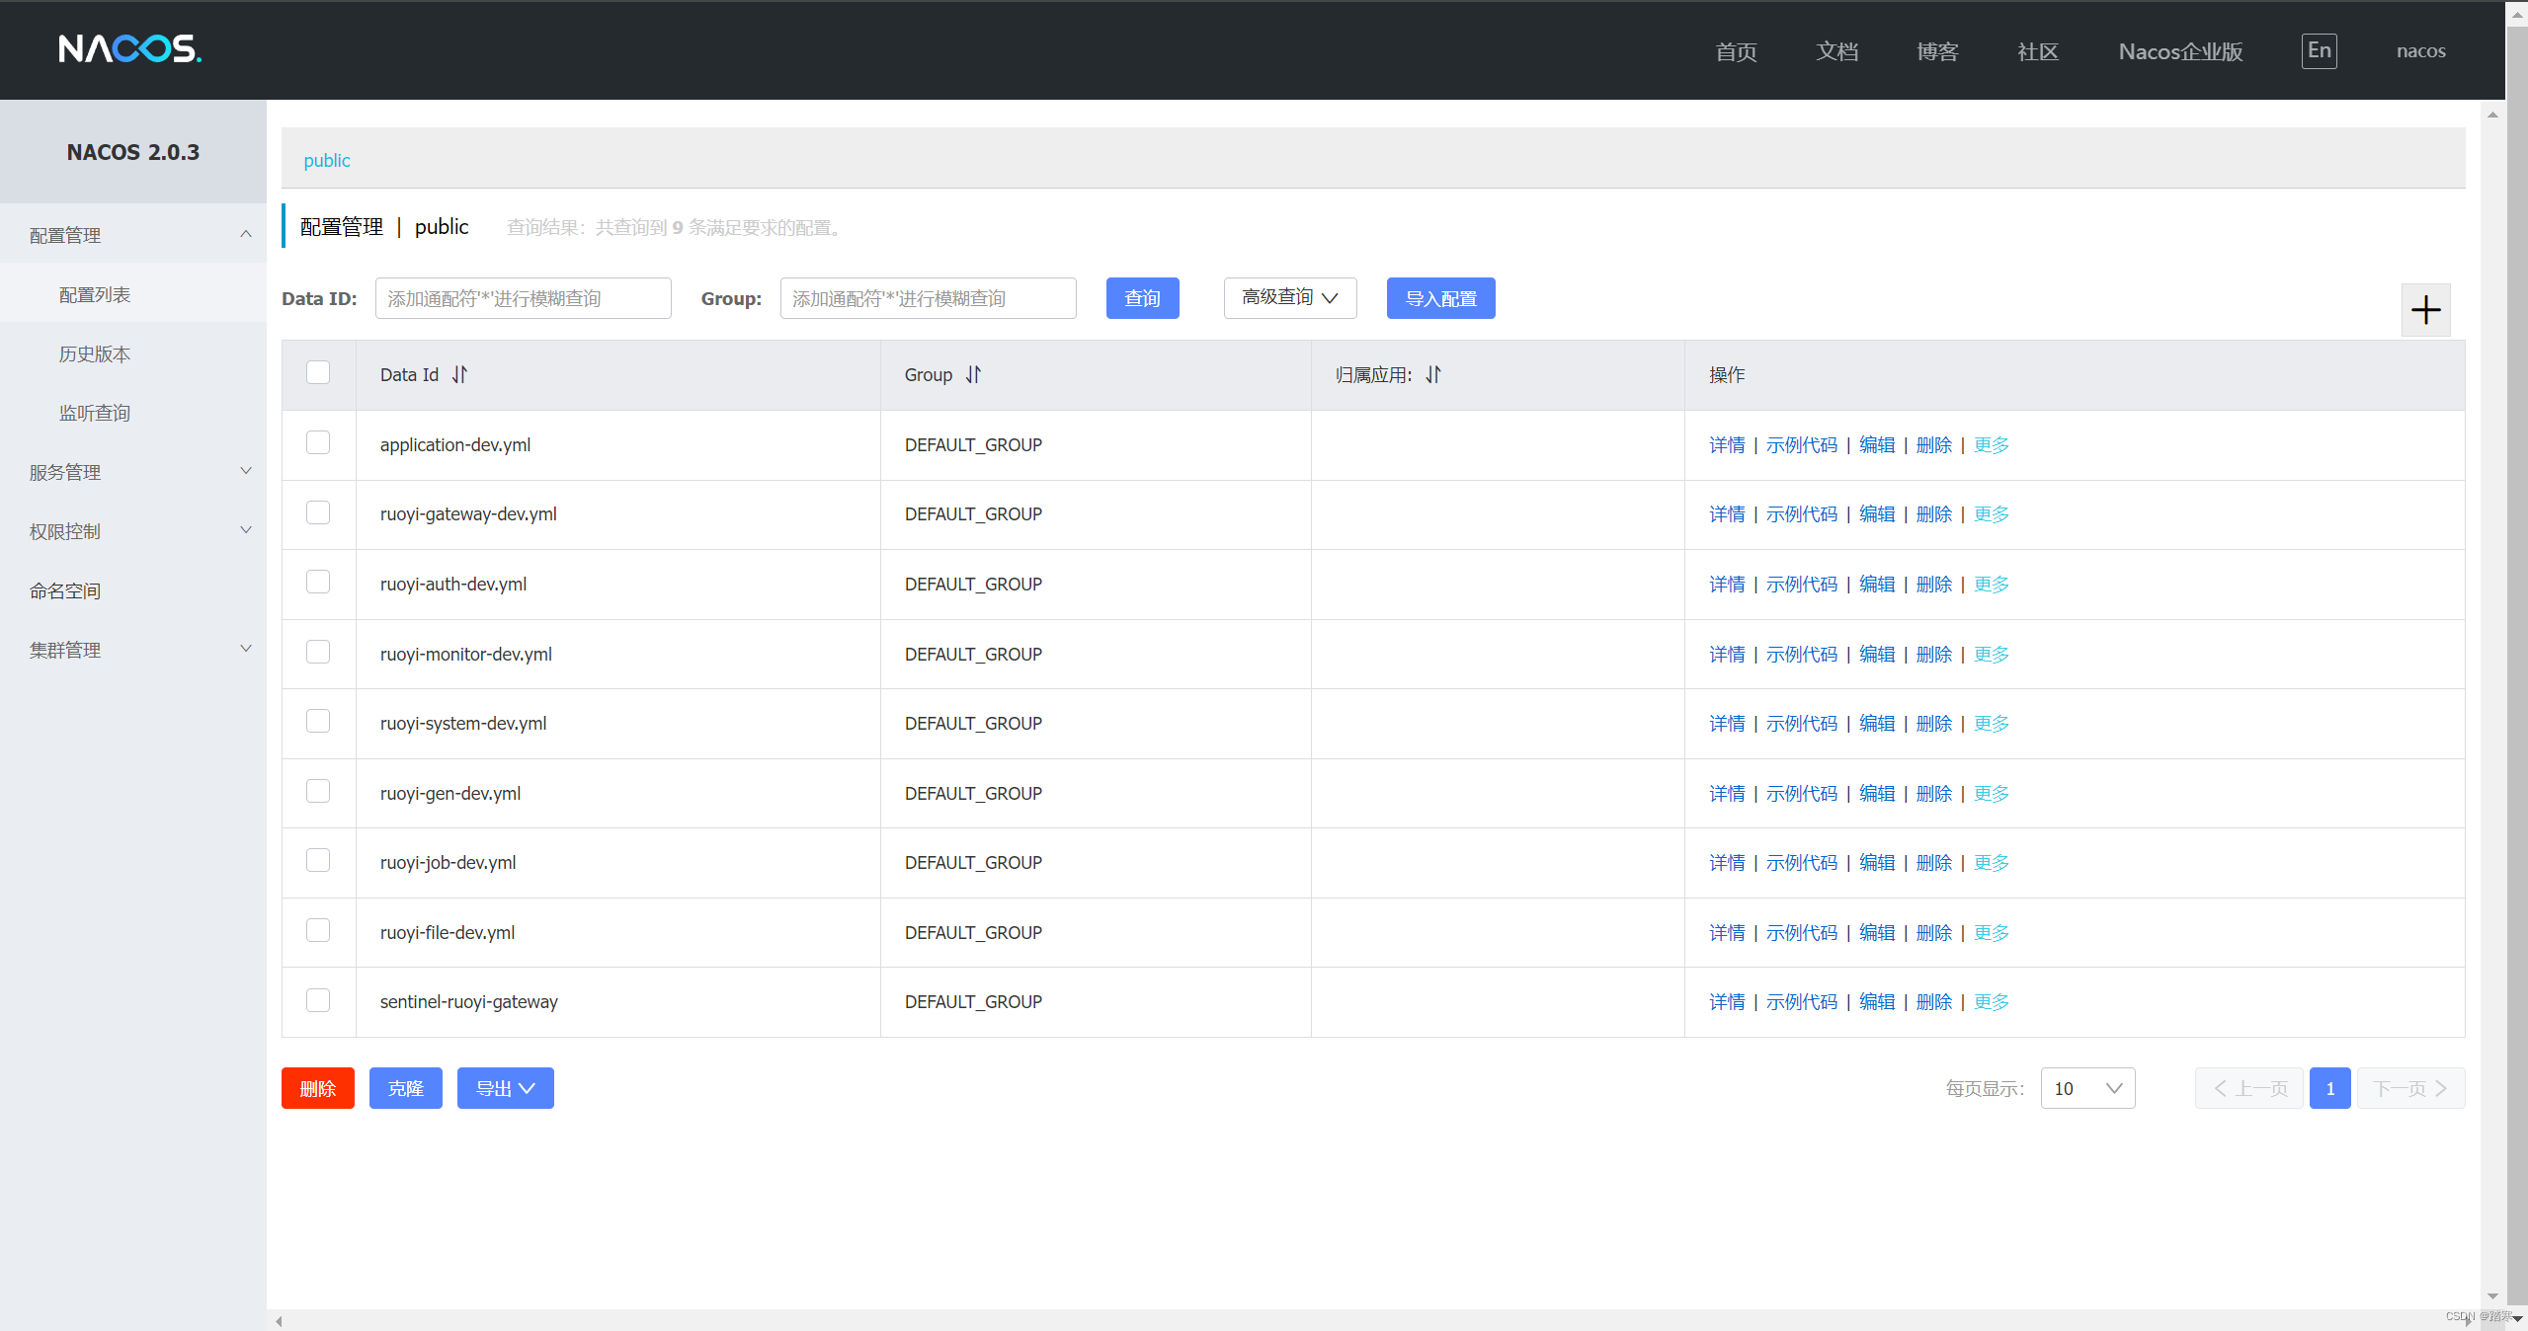Expand the 高级查询 advanced query dropdown

[1290, 298]
